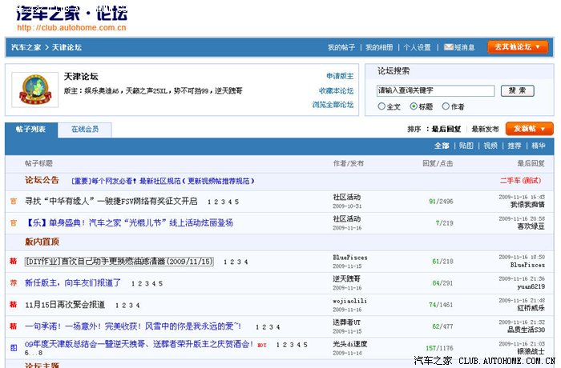
Task: Click the 精 icon beside 11月15日再次聚会报道
Action: (x=14, y=305)
